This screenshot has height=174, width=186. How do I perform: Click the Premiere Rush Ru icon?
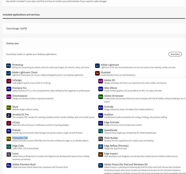[9, 165]
